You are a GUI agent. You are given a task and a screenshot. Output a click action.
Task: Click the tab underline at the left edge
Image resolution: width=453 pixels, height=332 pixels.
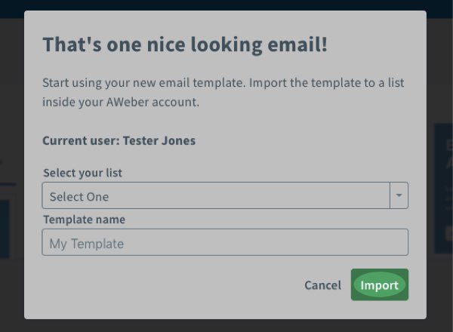tap(8, 184)
